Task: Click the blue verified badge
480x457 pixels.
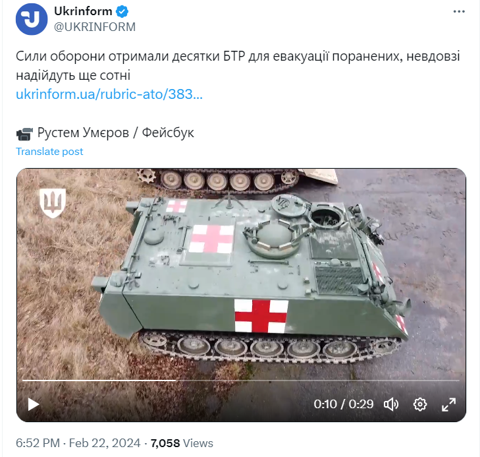Action: (122, 12)
